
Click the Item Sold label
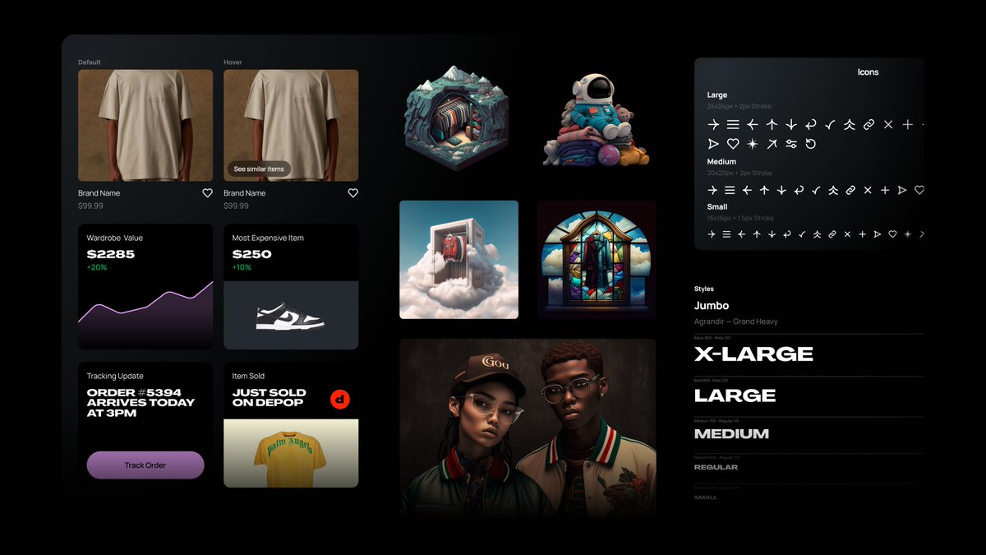point(248,376)
